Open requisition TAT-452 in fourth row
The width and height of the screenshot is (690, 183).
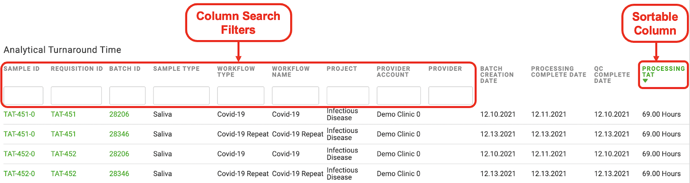pos(63,174)
